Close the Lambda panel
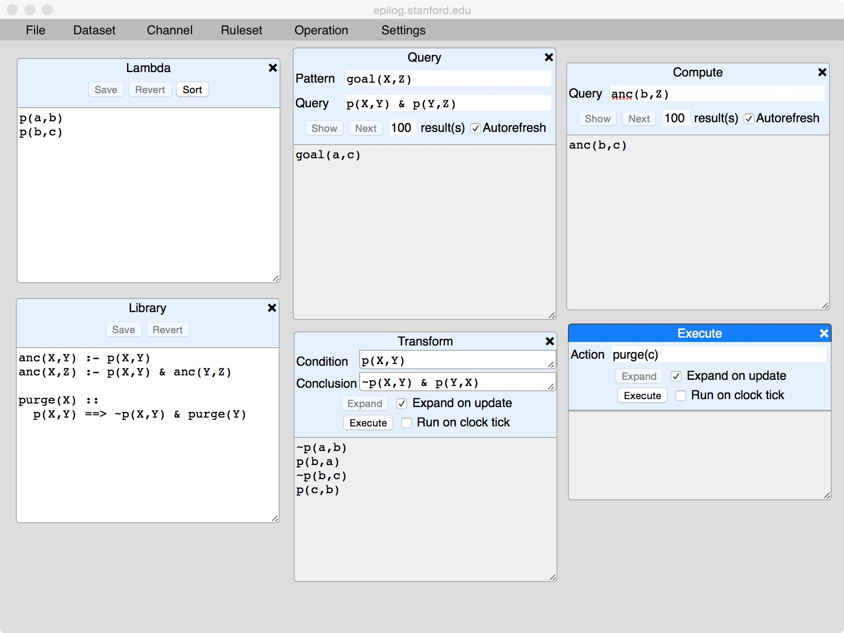 273,68
